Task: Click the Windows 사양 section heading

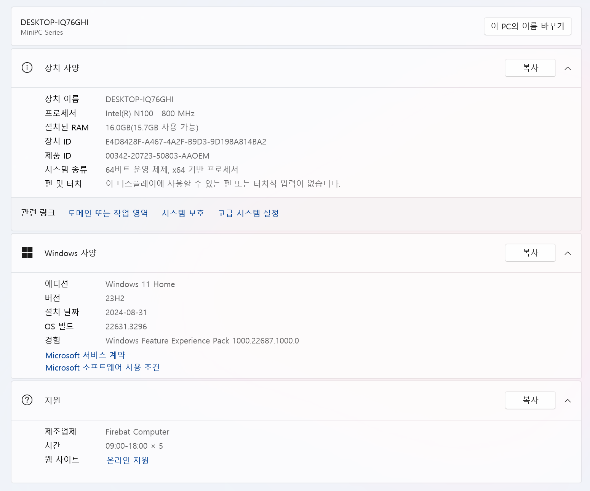Action: (70, 253)
